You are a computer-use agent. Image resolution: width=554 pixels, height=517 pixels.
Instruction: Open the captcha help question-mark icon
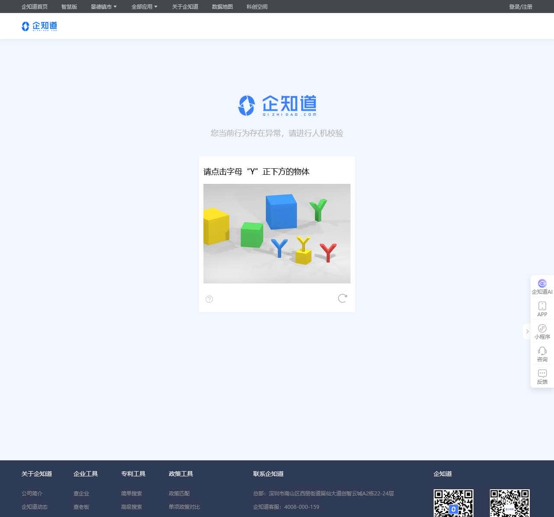[209, 299]
